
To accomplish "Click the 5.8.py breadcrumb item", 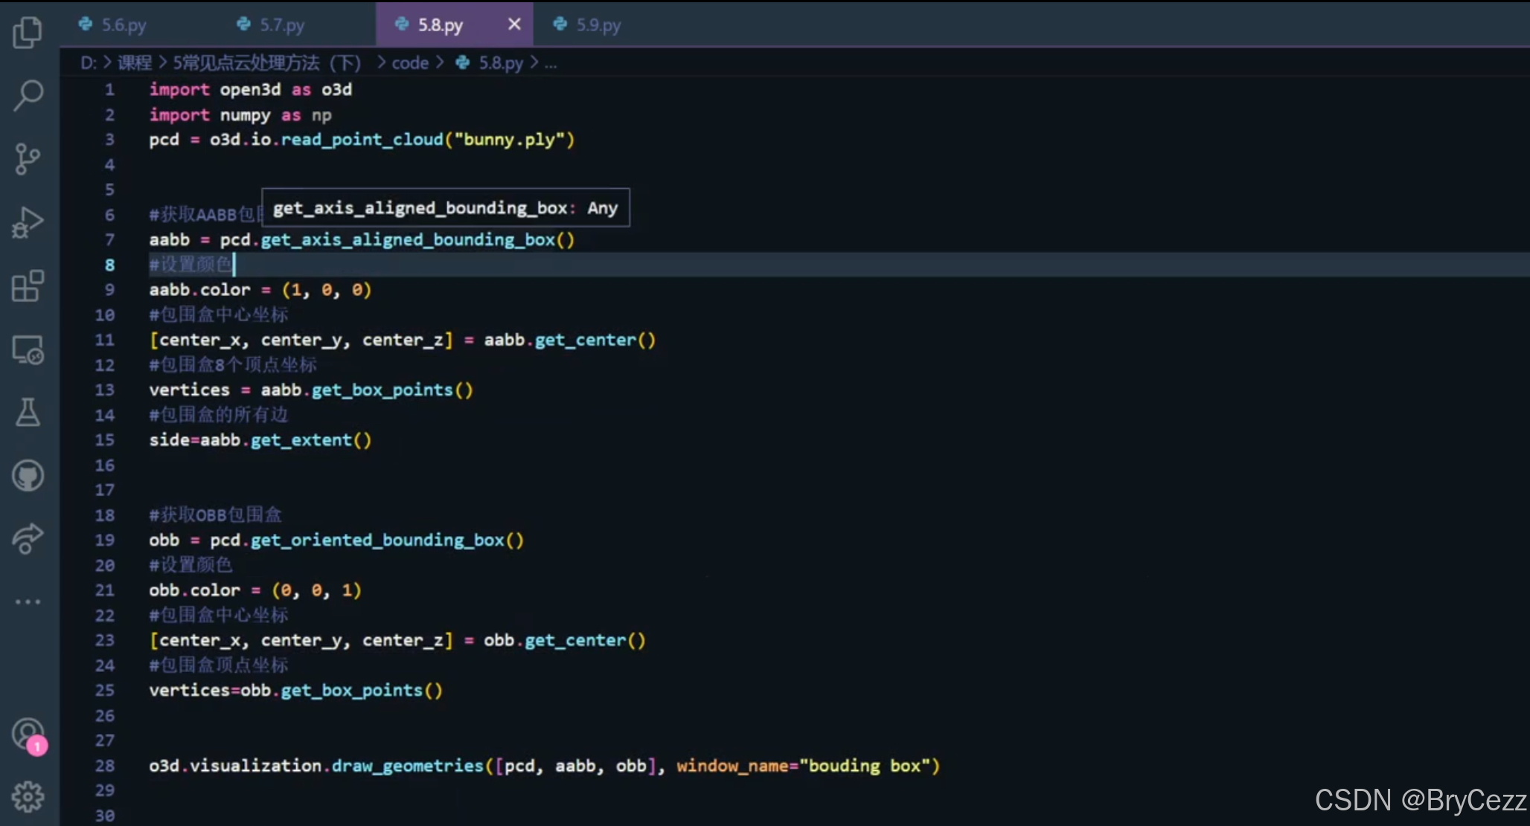I will coord(500,63).
